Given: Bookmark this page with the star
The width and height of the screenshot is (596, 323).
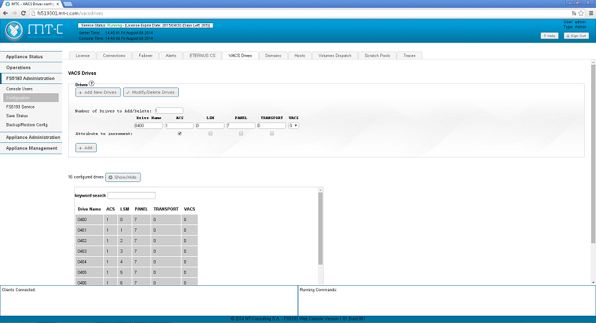Looking at the screenshot, I should [581, 13].
